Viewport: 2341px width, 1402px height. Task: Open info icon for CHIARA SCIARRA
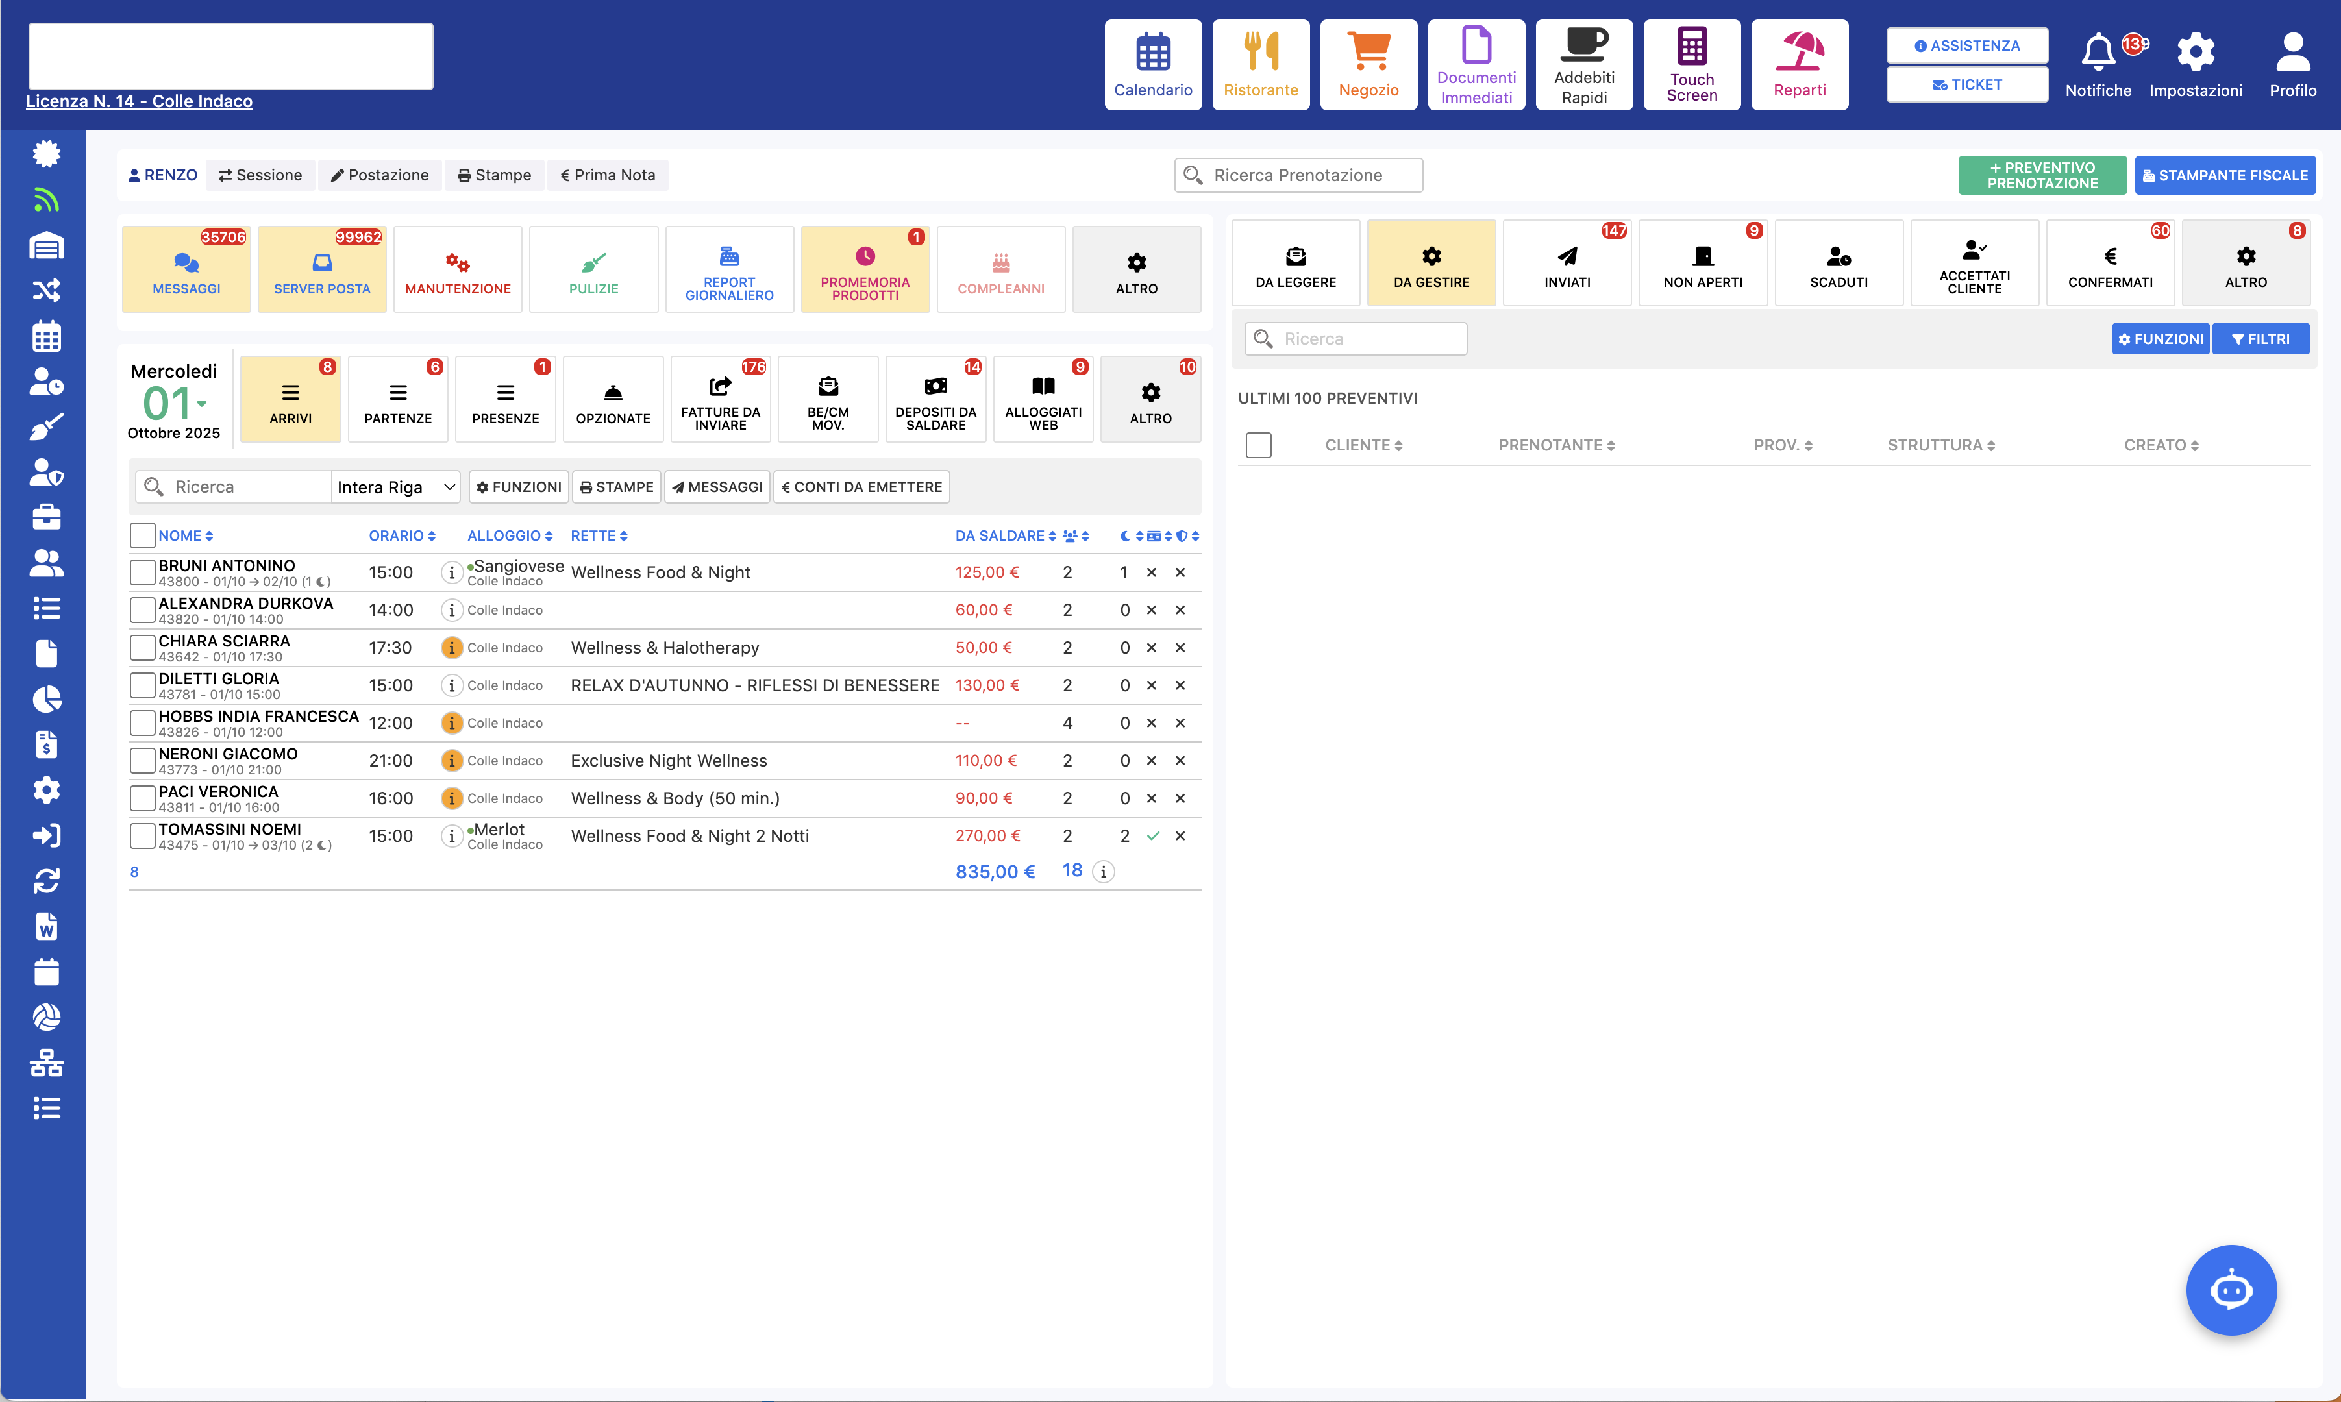point(452,647)
